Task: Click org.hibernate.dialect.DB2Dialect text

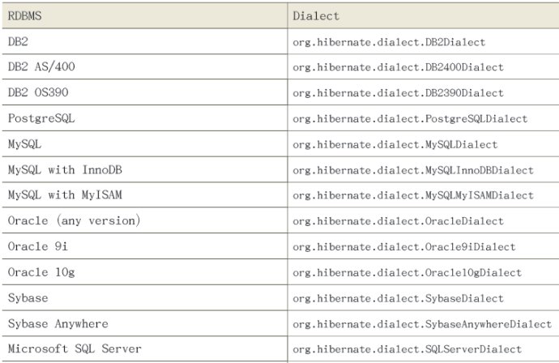Action: point(389,42)
